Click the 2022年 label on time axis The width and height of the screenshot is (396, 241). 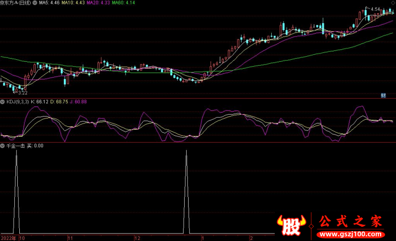(x=8, y=238)
